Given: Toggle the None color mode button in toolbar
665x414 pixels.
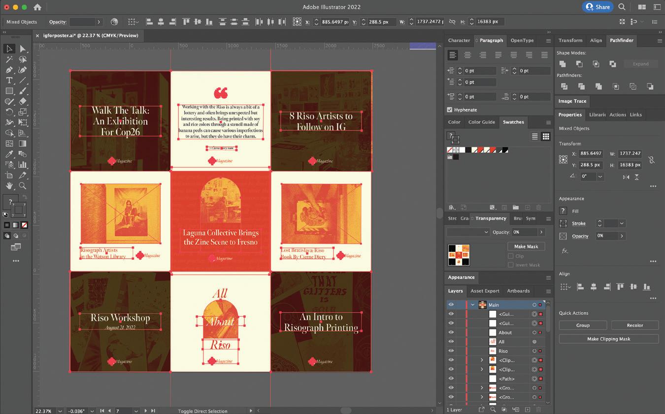Looking at the screenshot, I should [x=24, y=225].
